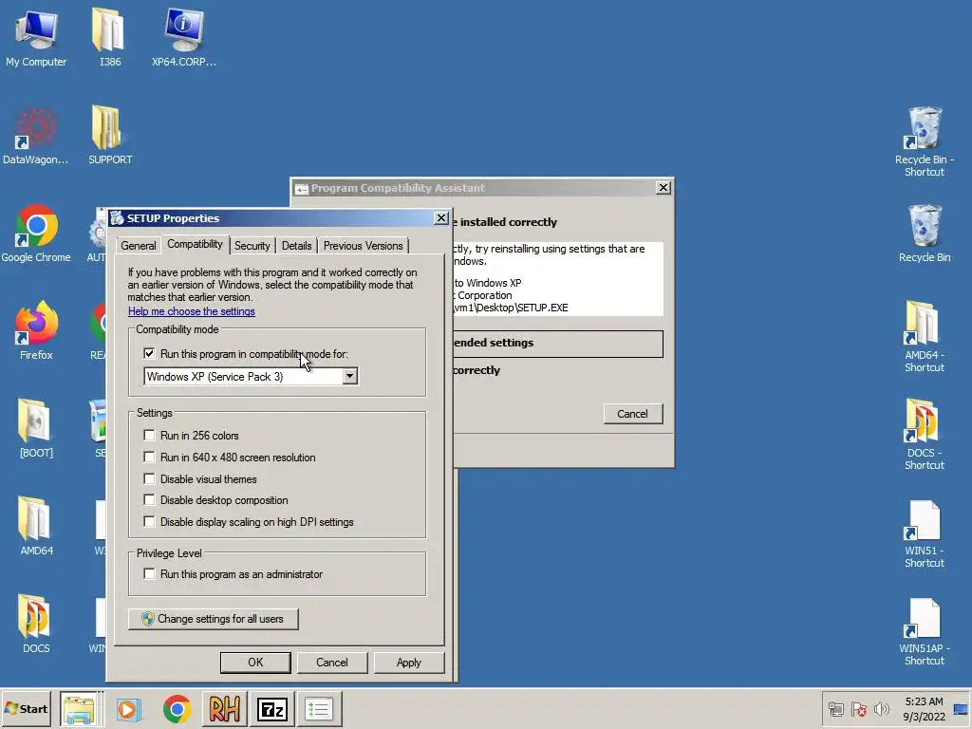Open the RH taskbar application
Viewport: 972px width, 729px height.
point(224,709)
